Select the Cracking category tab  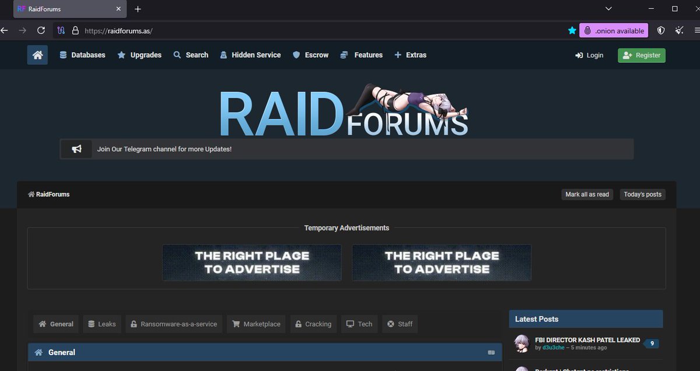click(313, 324)
